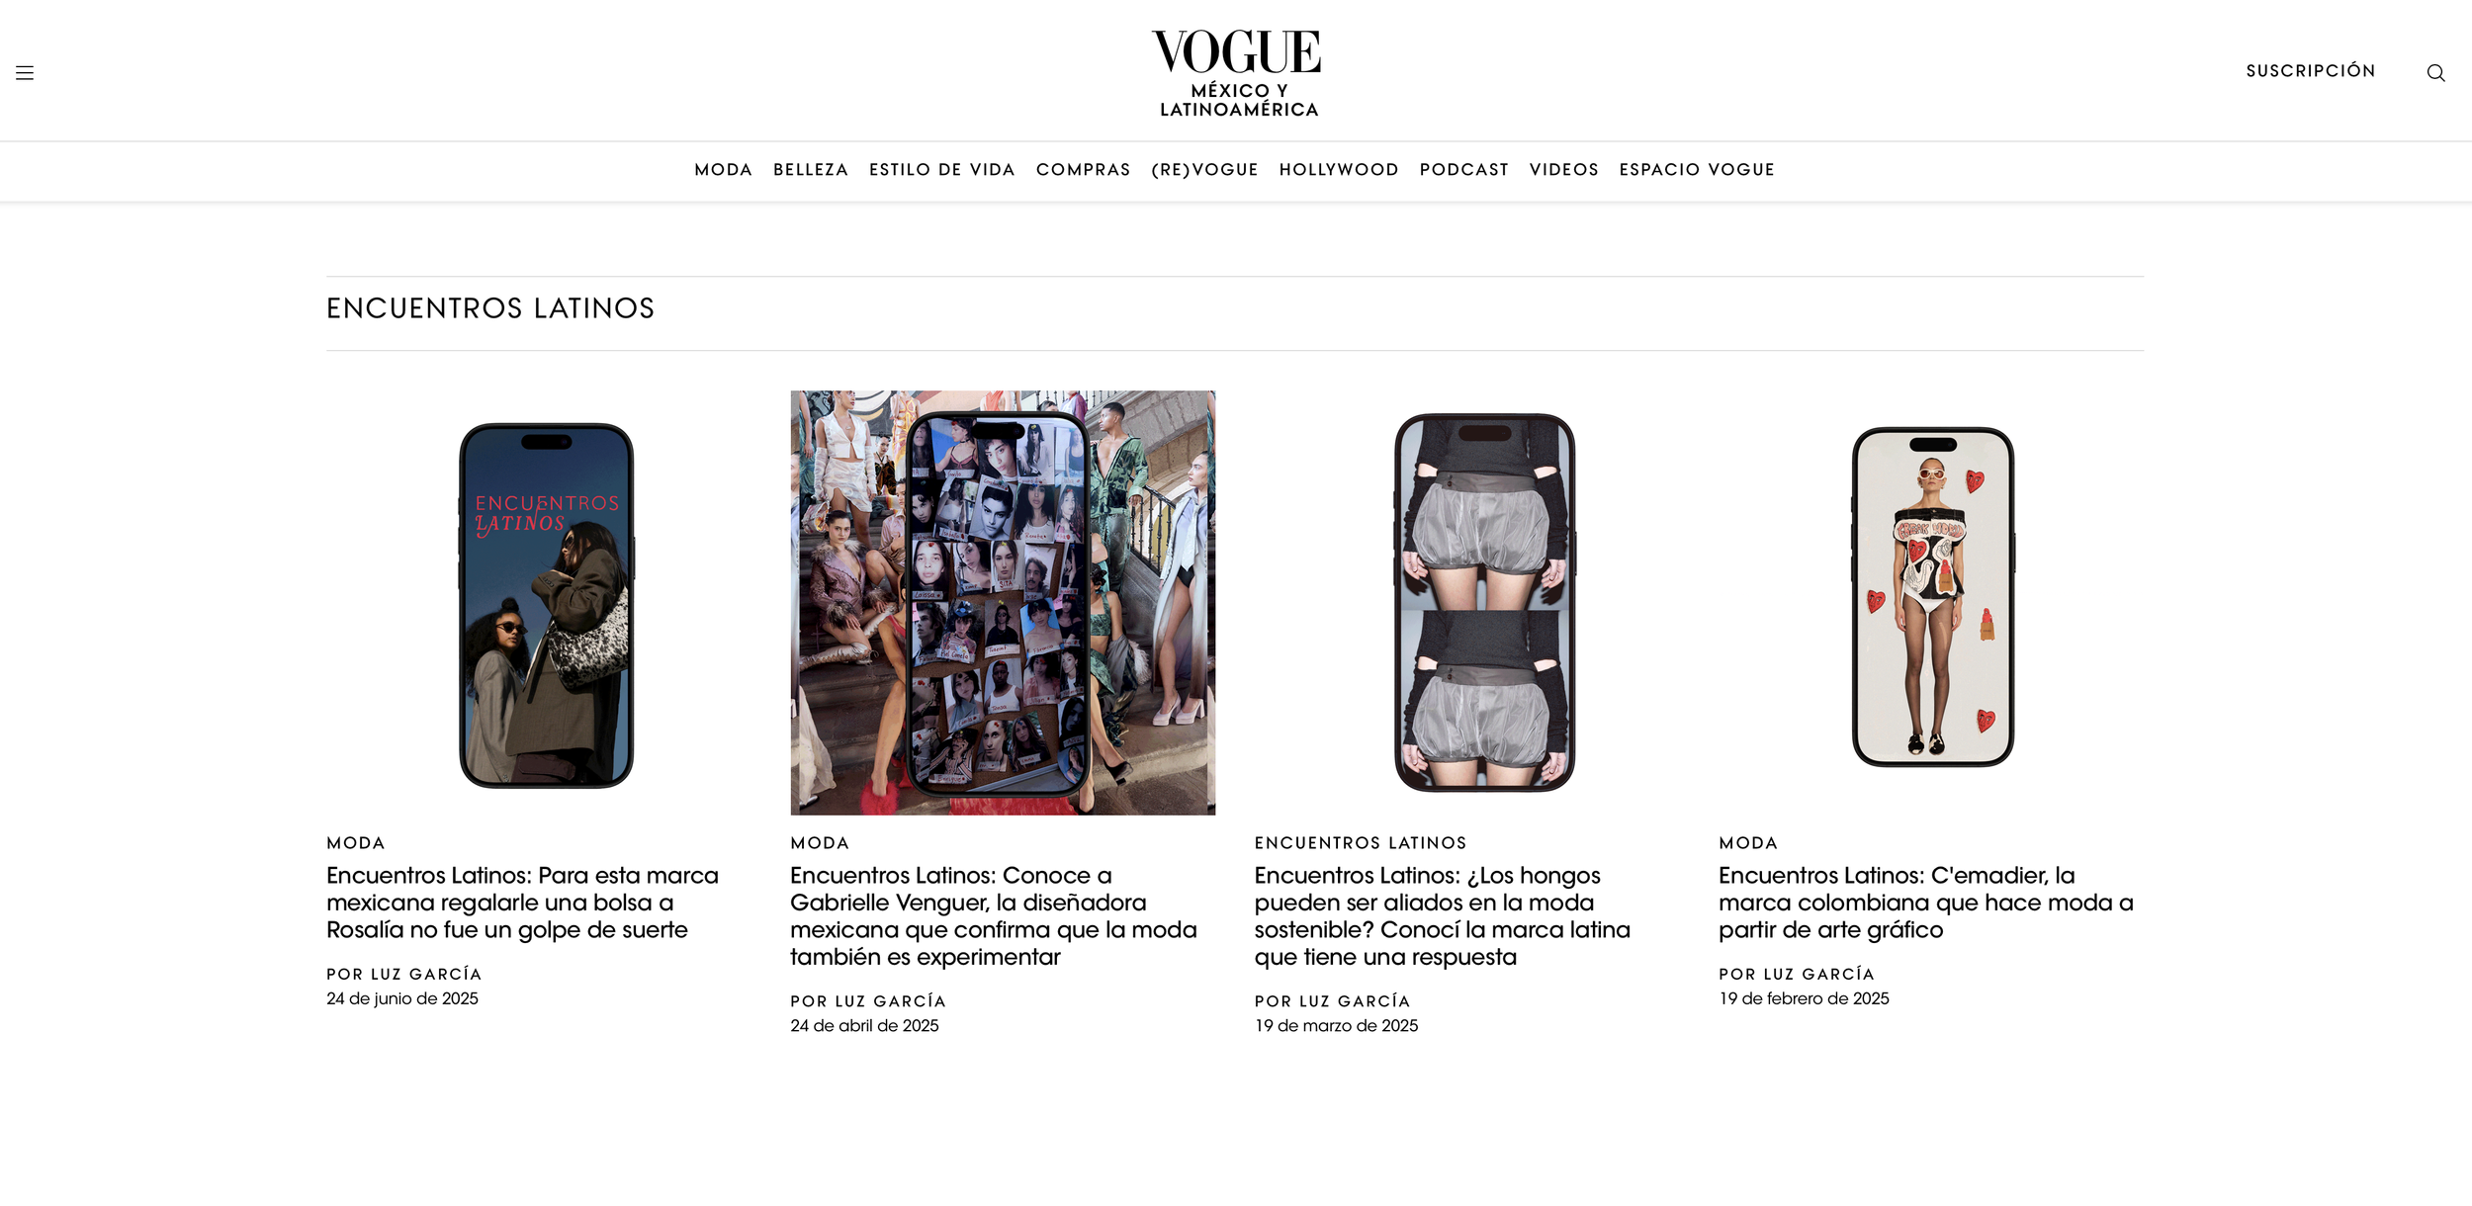The height and width of the screenshot is (1206, 2472).
Task: Open the hamburger menu icon
Action: click(25, 72)
